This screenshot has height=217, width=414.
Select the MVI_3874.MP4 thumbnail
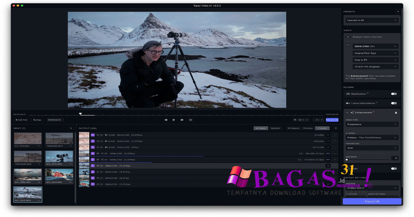click(x=59, y=156)
